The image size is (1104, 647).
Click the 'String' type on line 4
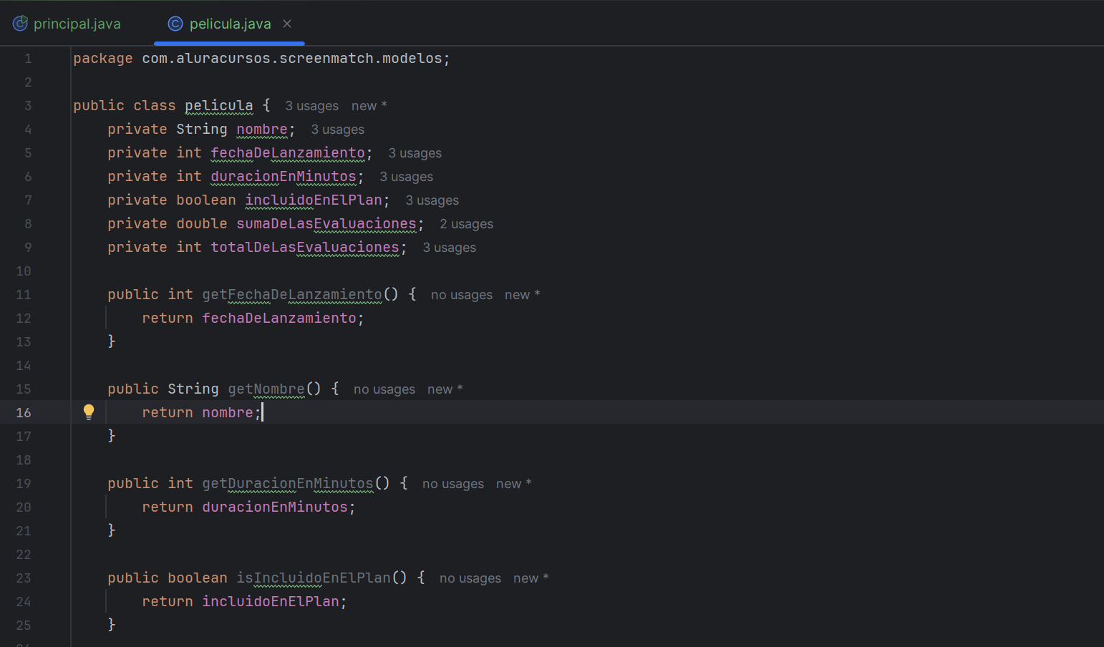202,129
